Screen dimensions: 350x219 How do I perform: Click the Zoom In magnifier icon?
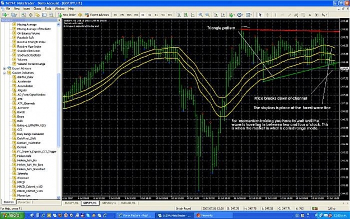pos(200,15)
